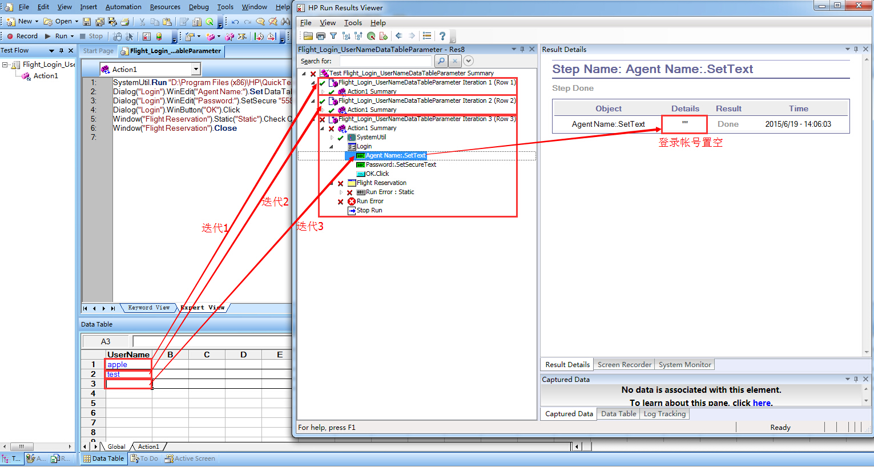
Task: Click the Cut scissors icon
Action: pos(142,22)
